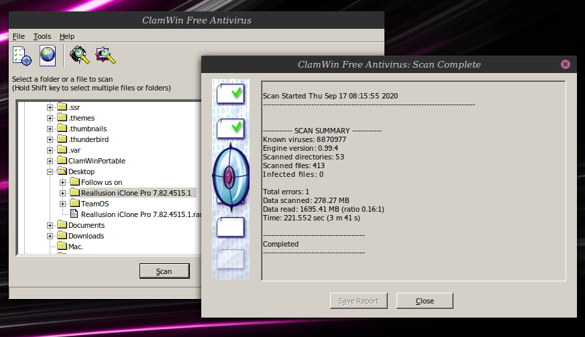Click the Scanned files: 413 line
Image resolution: width=585 pixels, height=337 pixels.
(294, 165)
